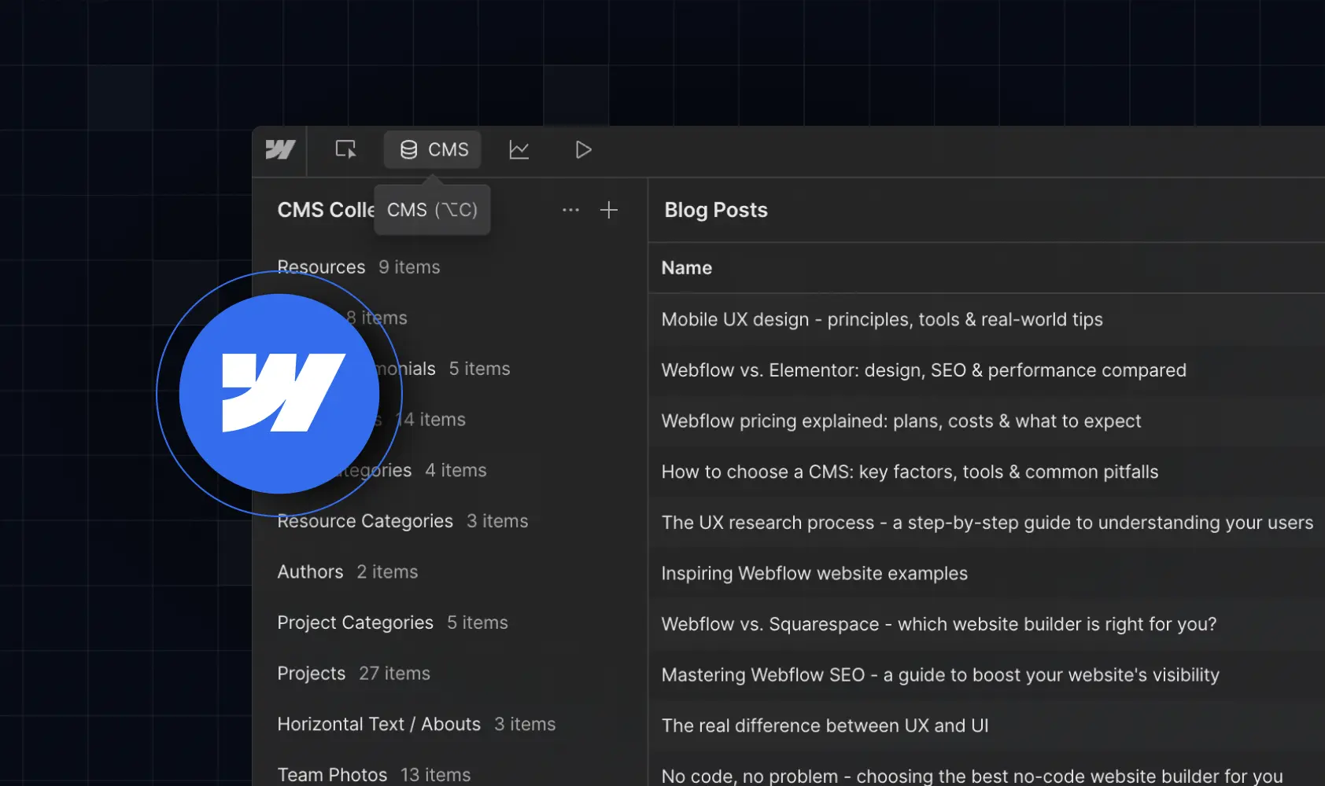Open 'Webflow pricing explained' post
1325x786 pixels.
click(987, 421)
